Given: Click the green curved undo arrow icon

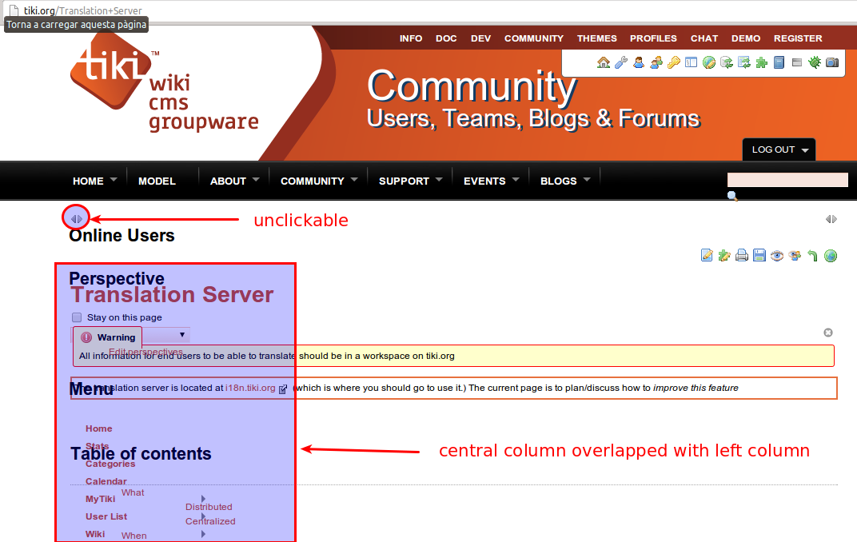Looking at the screenshot, I should click(x=813, y=255).
